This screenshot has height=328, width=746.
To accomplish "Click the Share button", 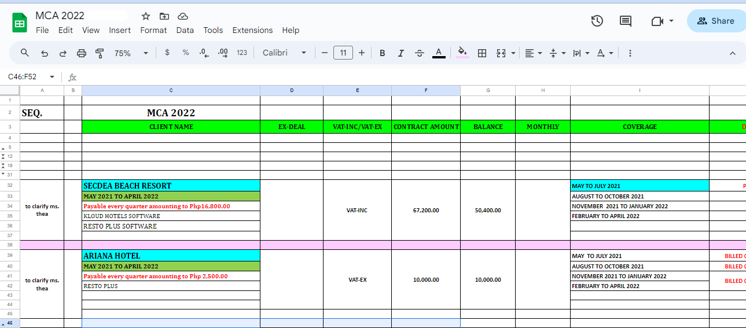I will coord(716,21).
